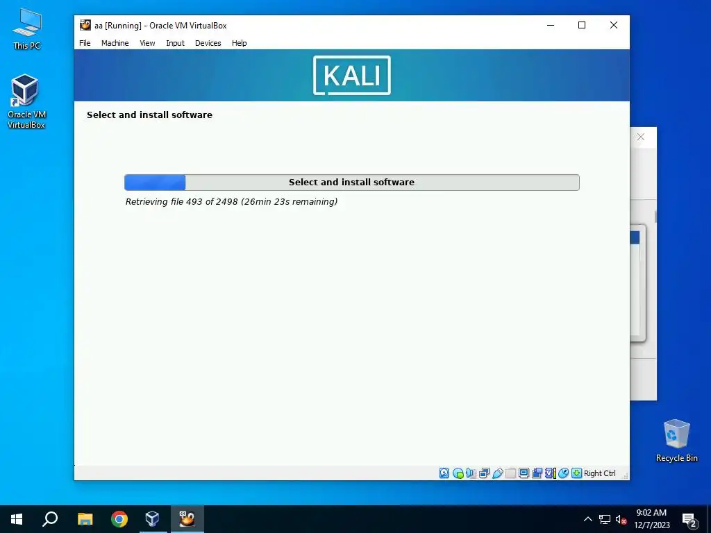The height and width of the screenshot is (533, 711).
Task: Open the Windows Start menu
Action: tap(17, 519)
